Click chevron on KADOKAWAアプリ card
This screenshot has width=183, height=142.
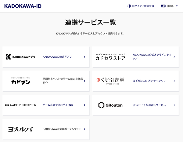(x=84, y=57)
